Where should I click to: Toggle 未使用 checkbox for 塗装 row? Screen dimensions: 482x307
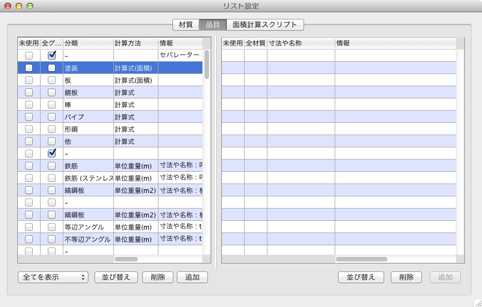pyautogui.click(x=29, y=68)
